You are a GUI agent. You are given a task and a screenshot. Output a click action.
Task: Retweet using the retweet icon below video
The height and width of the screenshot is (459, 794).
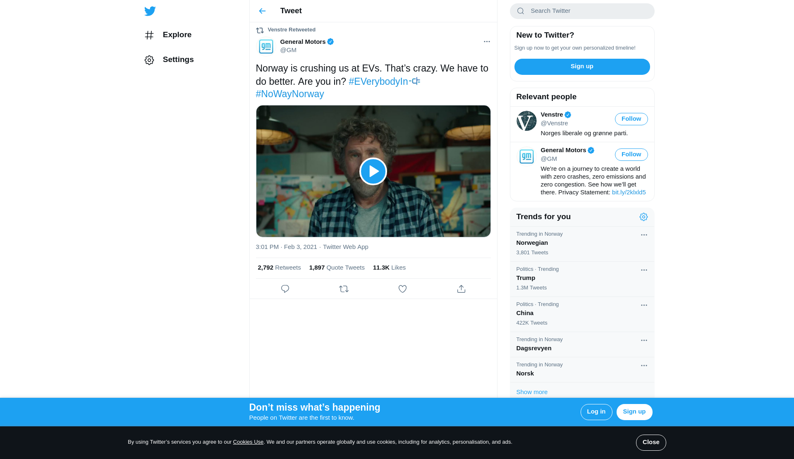344,289
